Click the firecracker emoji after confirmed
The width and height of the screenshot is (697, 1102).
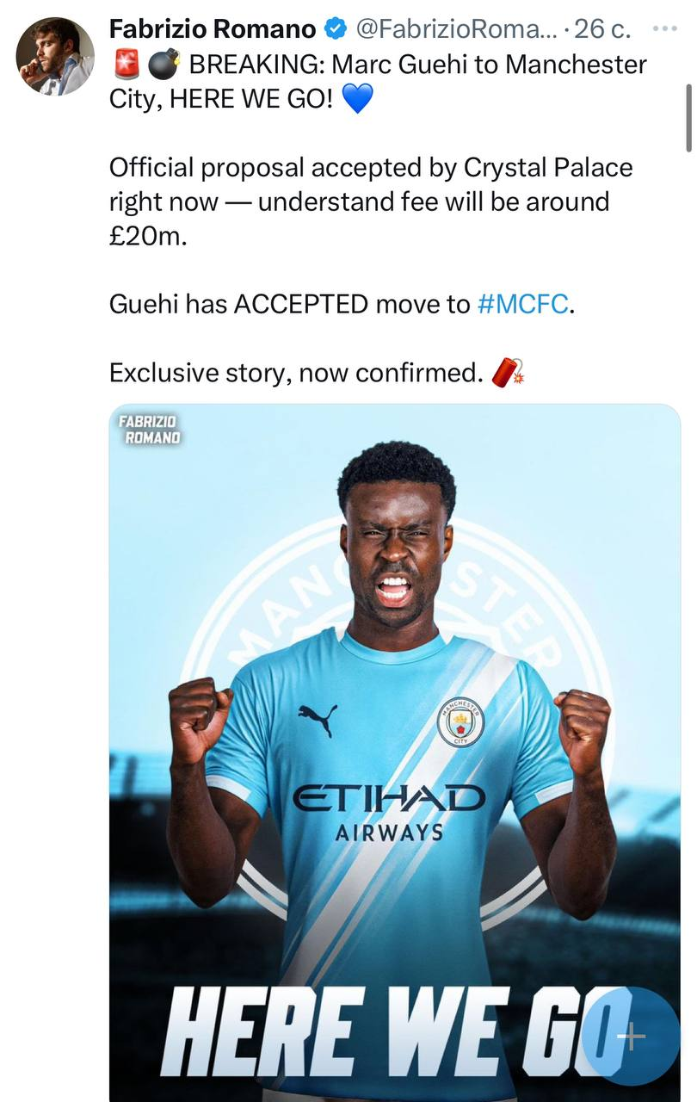pyautogui.click(x=509, y=373)
